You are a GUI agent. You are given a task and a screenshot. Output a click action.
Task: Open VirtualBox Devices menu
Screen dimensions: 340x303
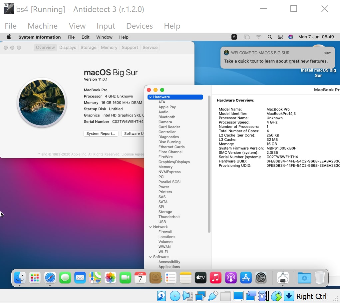[140, 26]
